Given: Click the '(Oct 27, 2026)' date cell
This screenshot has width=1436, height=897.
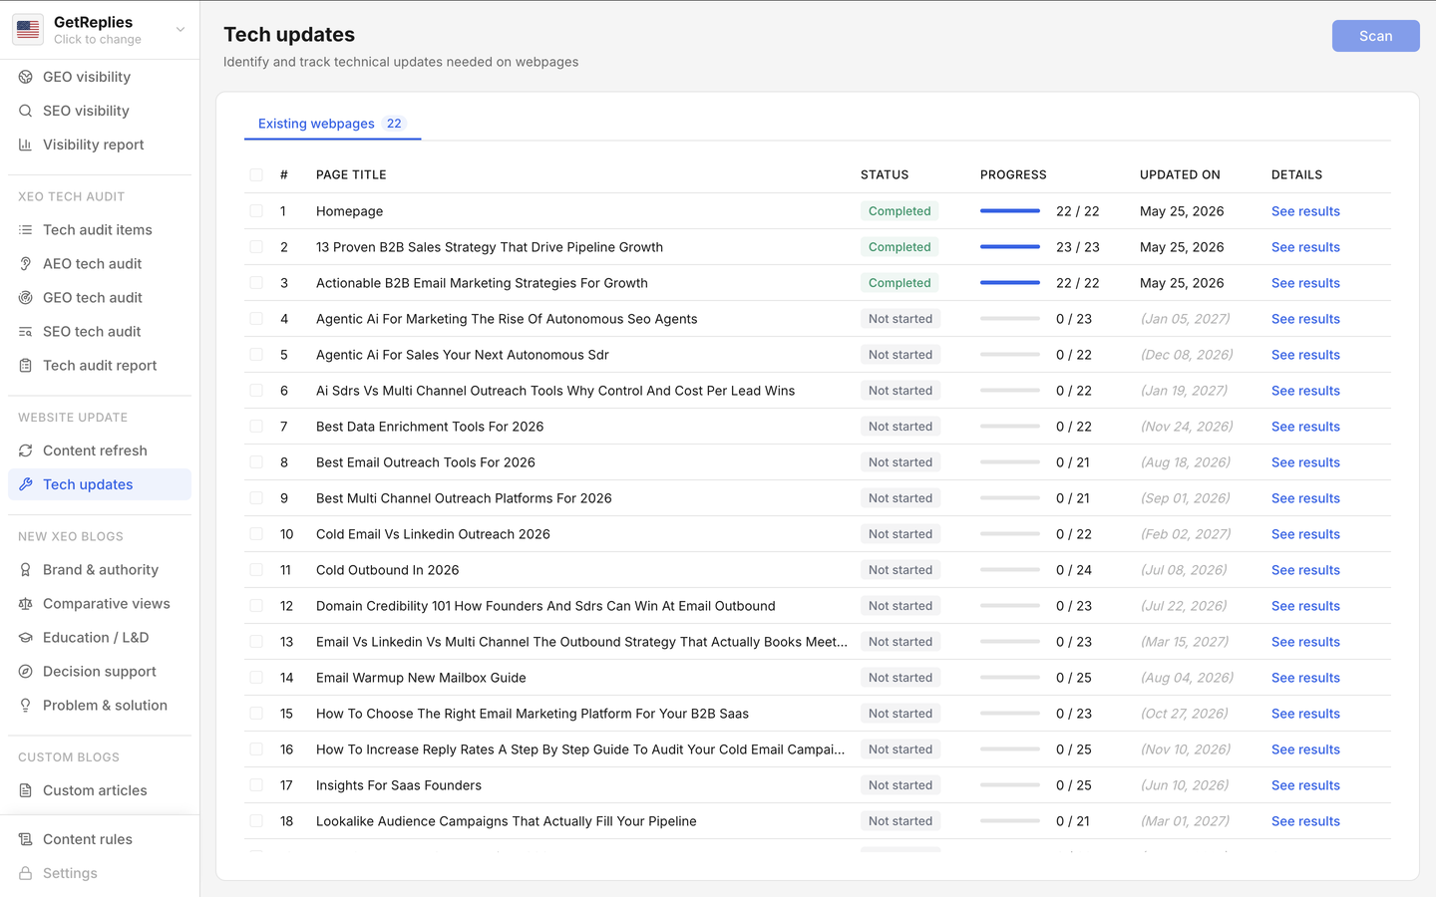Looking at the screenshot, I should (1184, 714).
